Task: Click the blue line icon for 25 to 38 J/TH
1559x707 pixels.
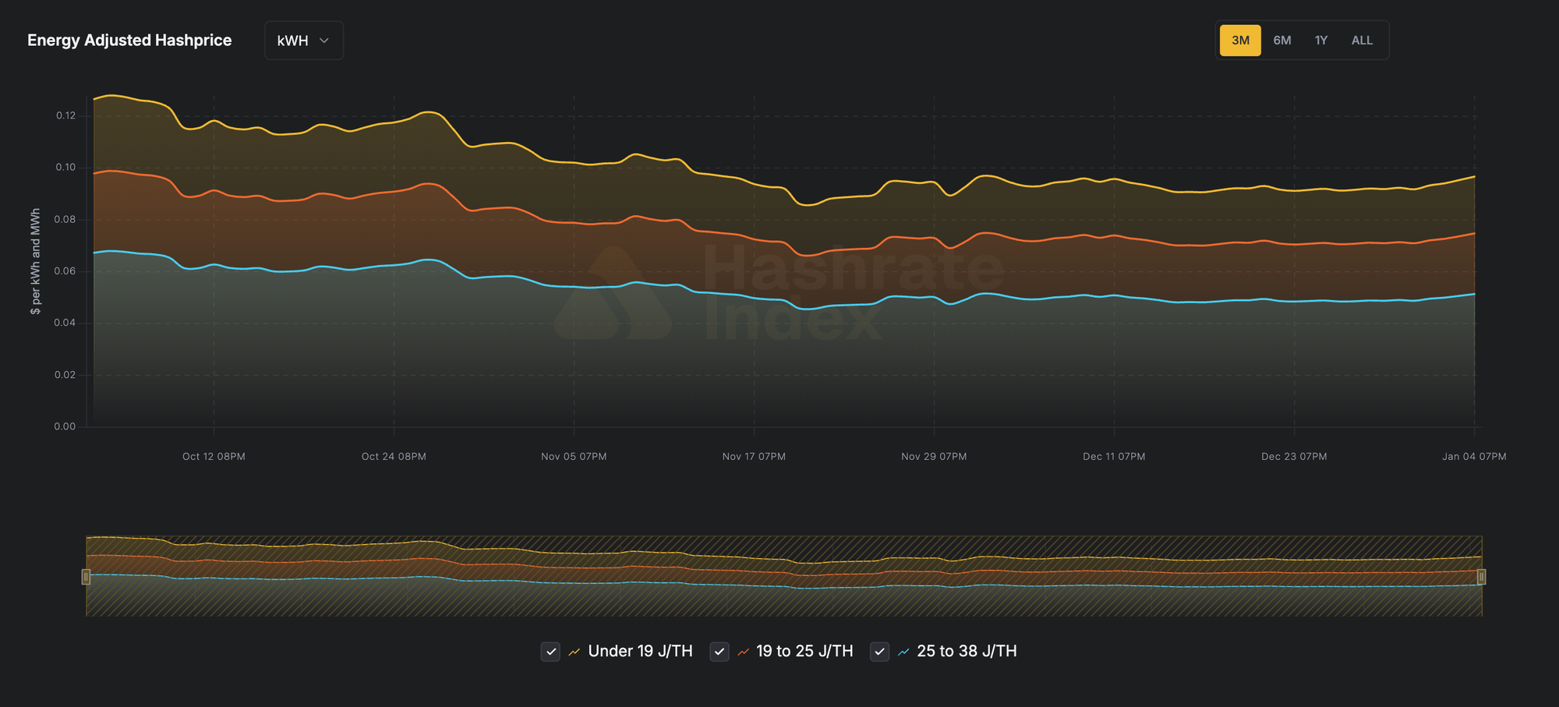Action: click(x=903, y=652)
